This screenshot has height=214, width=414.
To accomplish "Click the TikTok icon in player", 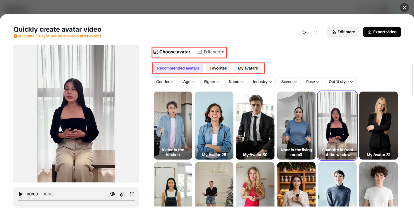I will pos(122,194).
